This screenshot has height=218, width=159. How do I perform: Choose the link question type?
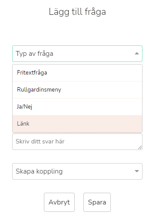(x=77, y=124)
